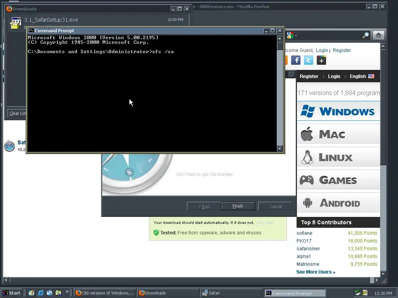Select Command Prompt taskbar item
Image resolution: width=398 pixels, height=298 pixels.
295,293
